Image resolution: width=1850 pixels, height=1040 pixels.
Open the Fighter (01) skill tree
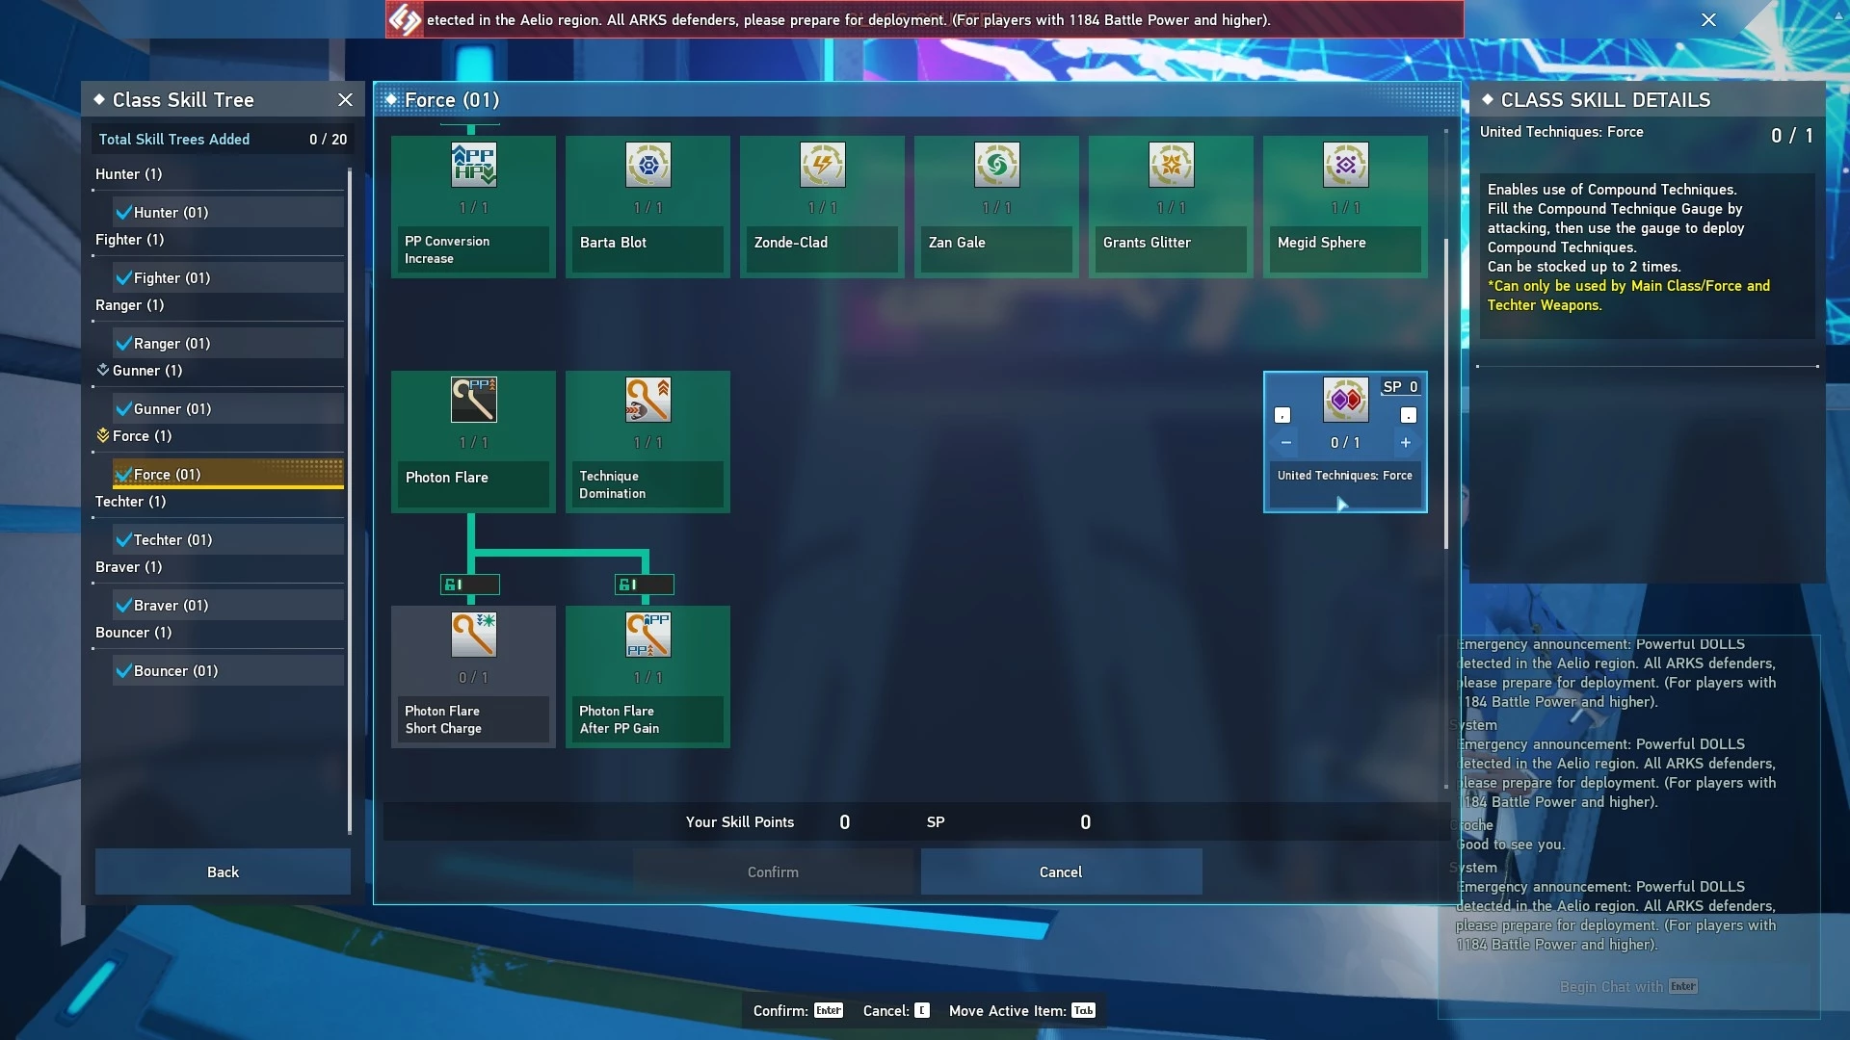pyautogui.click(x=228, y=277)
